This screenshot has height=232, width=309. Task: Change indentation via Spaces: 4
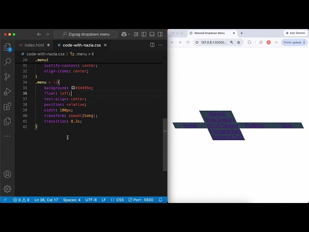tap(72, 200)
